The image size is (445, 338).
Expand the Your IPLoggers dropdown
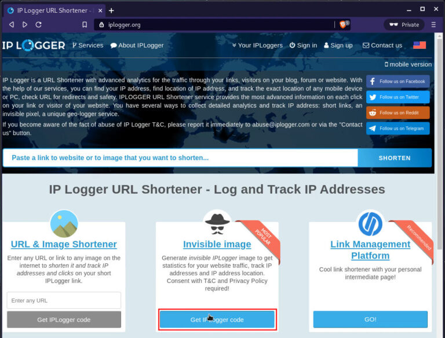257,45
